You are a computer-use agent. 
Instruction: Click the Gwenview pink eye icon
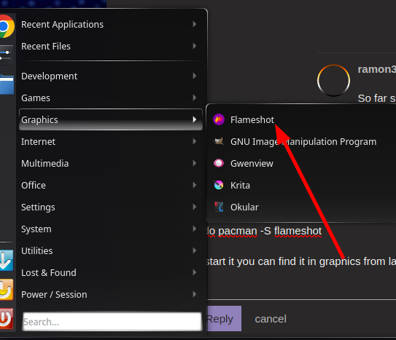[219, 163]
